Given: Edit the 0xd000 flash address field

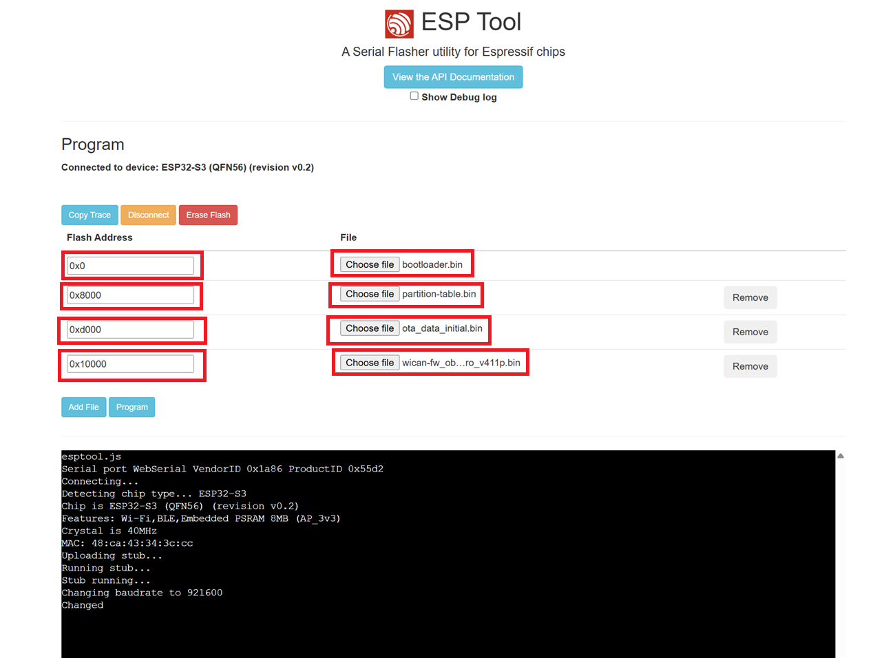Looking at the screenshot, I should (x=130, y=330).
